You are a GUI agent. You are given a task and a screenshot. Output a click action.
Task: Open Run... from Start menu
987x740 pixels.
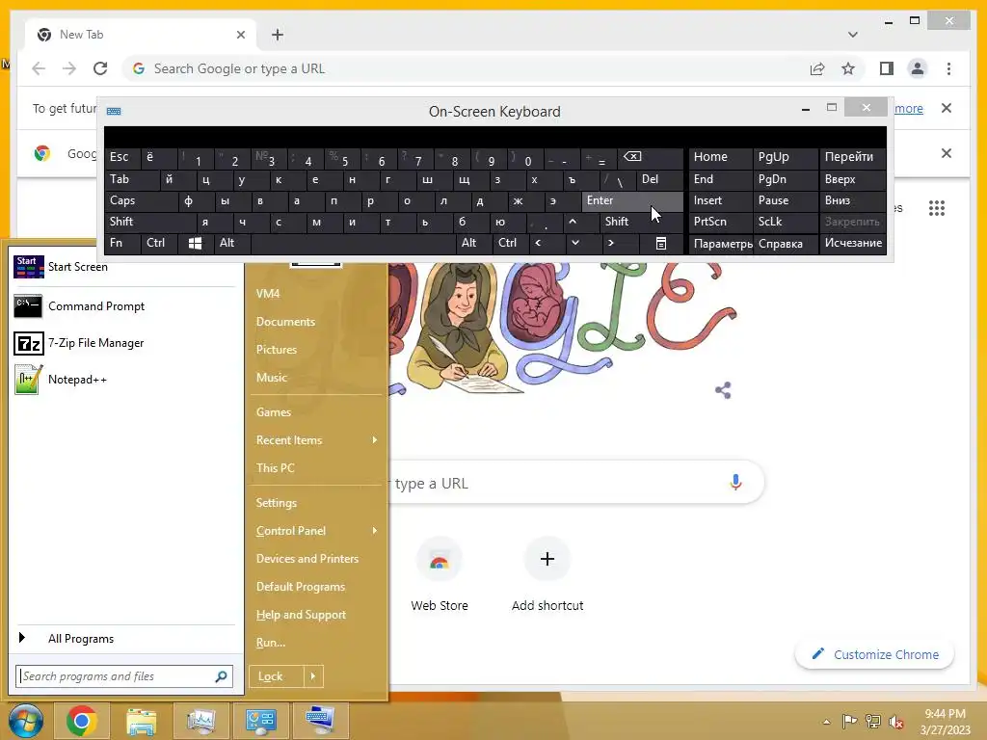click(x=271, y=643)
